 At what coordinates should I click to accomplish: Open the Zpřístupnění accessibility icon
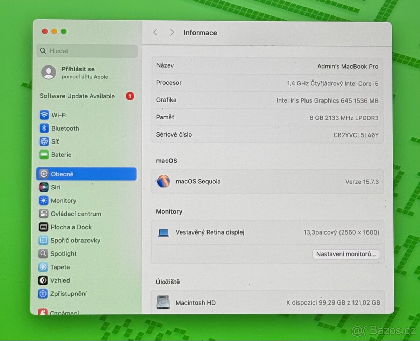43,294
